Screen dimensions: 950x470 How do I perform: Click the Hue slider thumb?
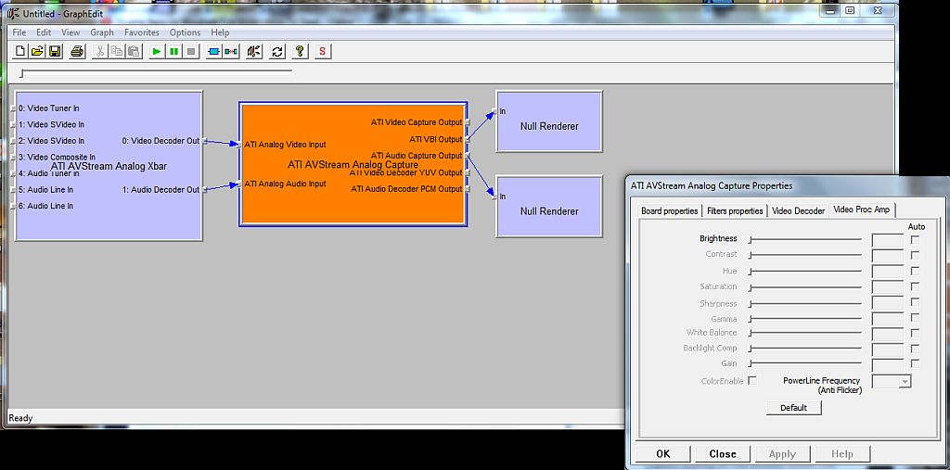pos(750,271)
